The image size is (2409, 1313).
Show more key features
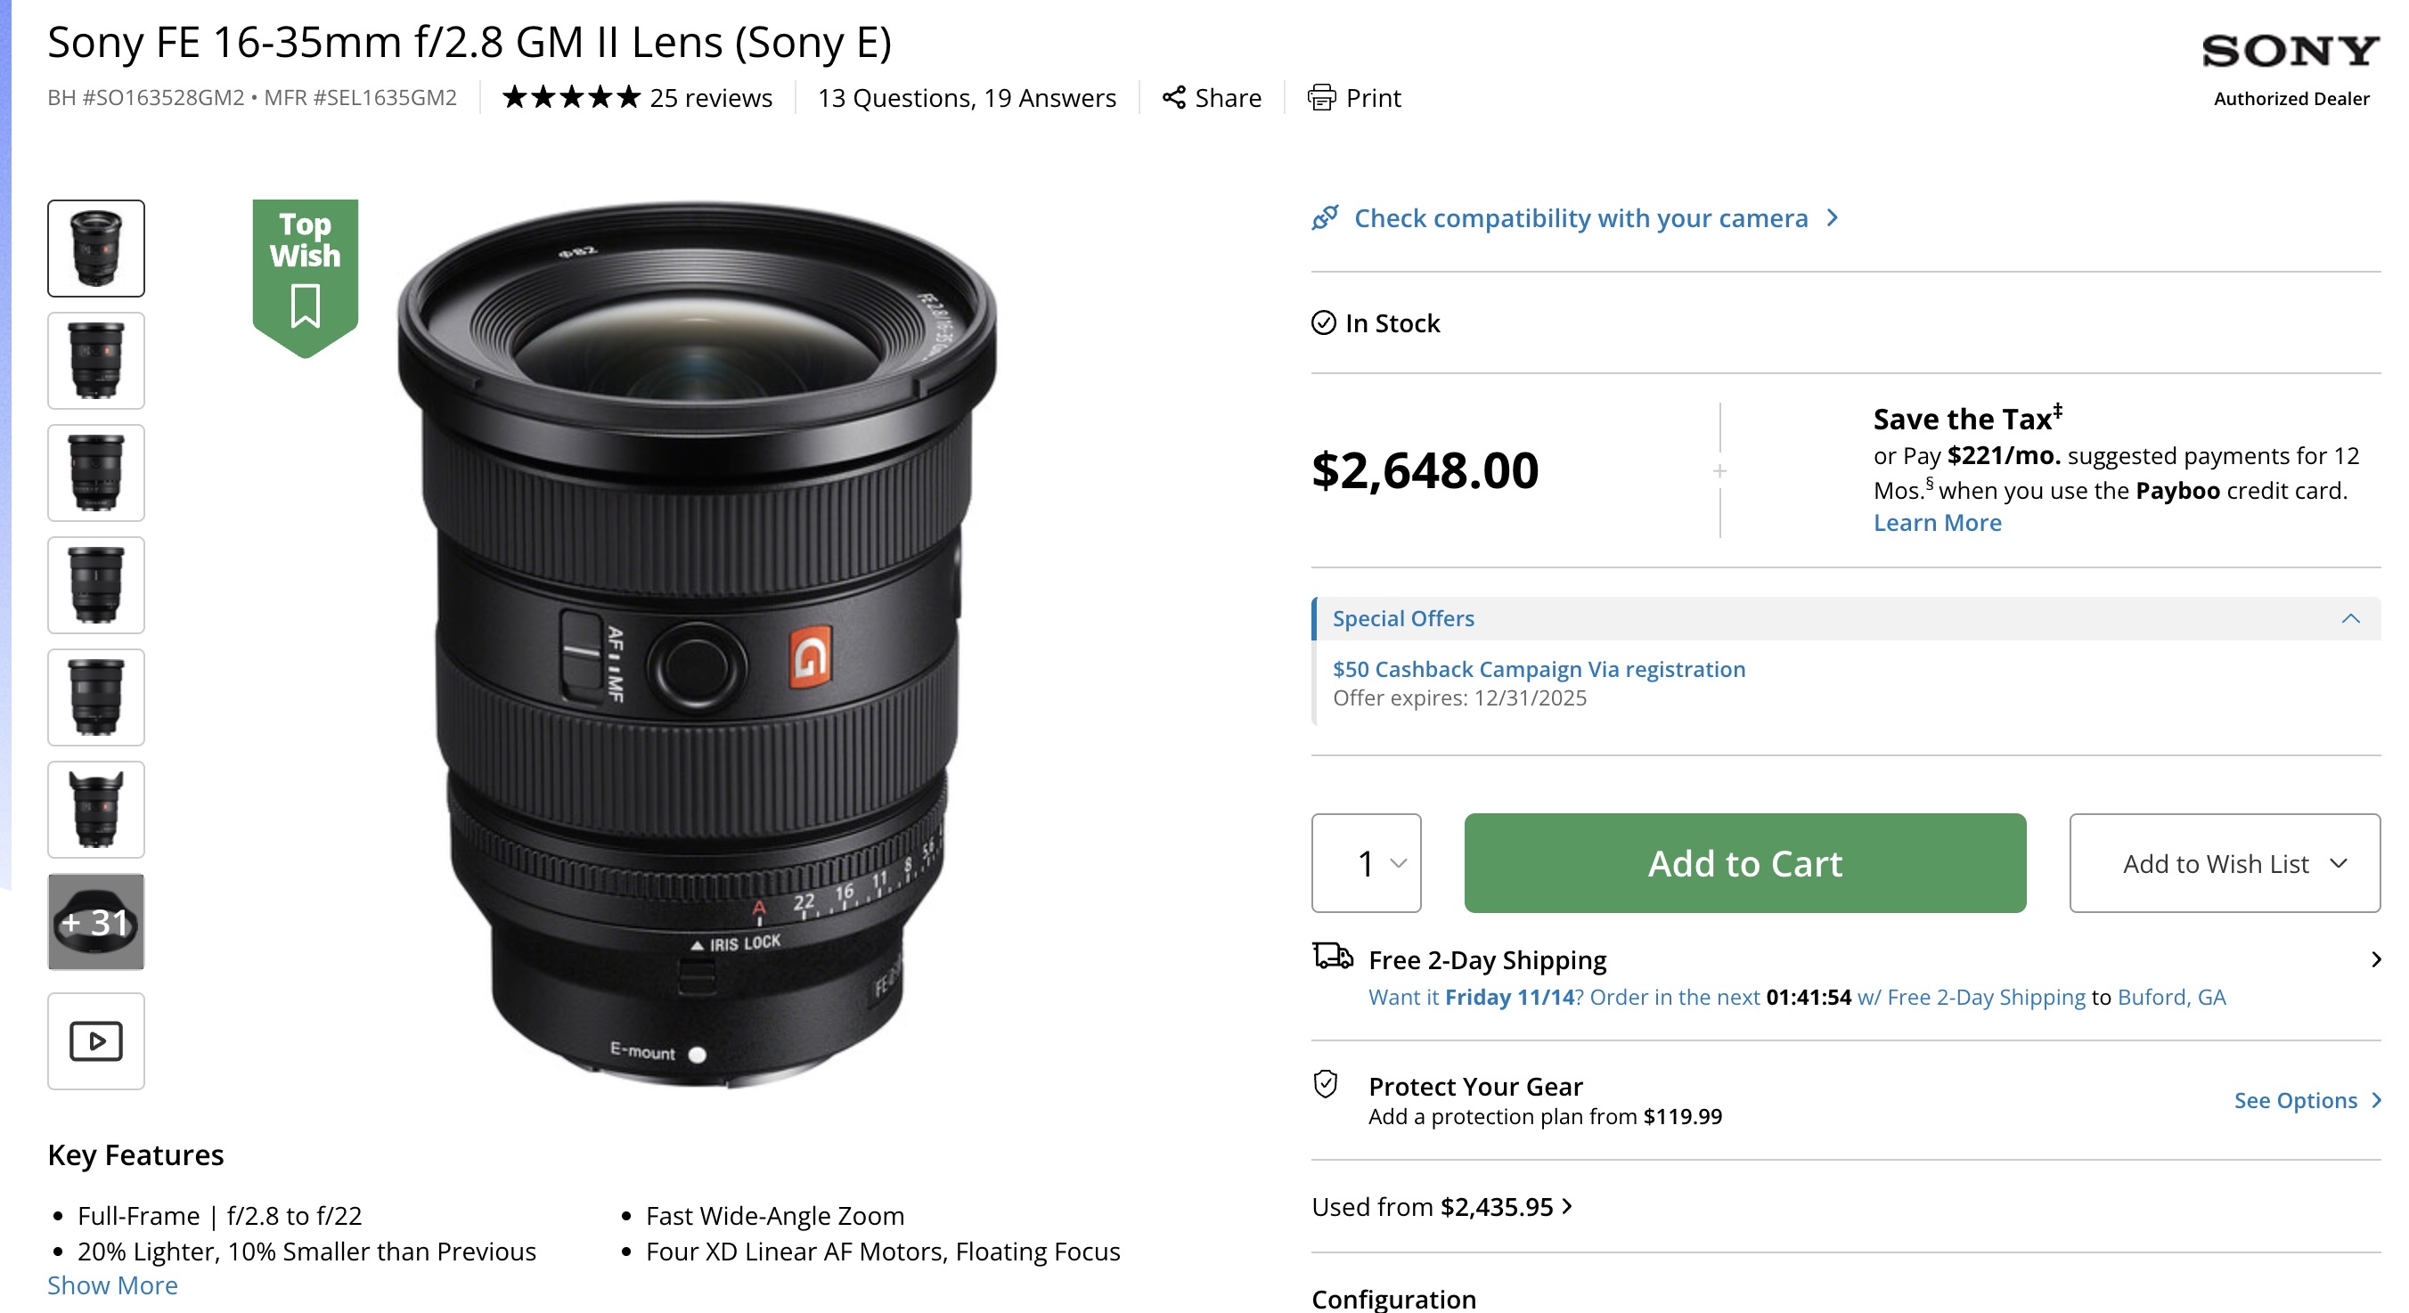112,1285
